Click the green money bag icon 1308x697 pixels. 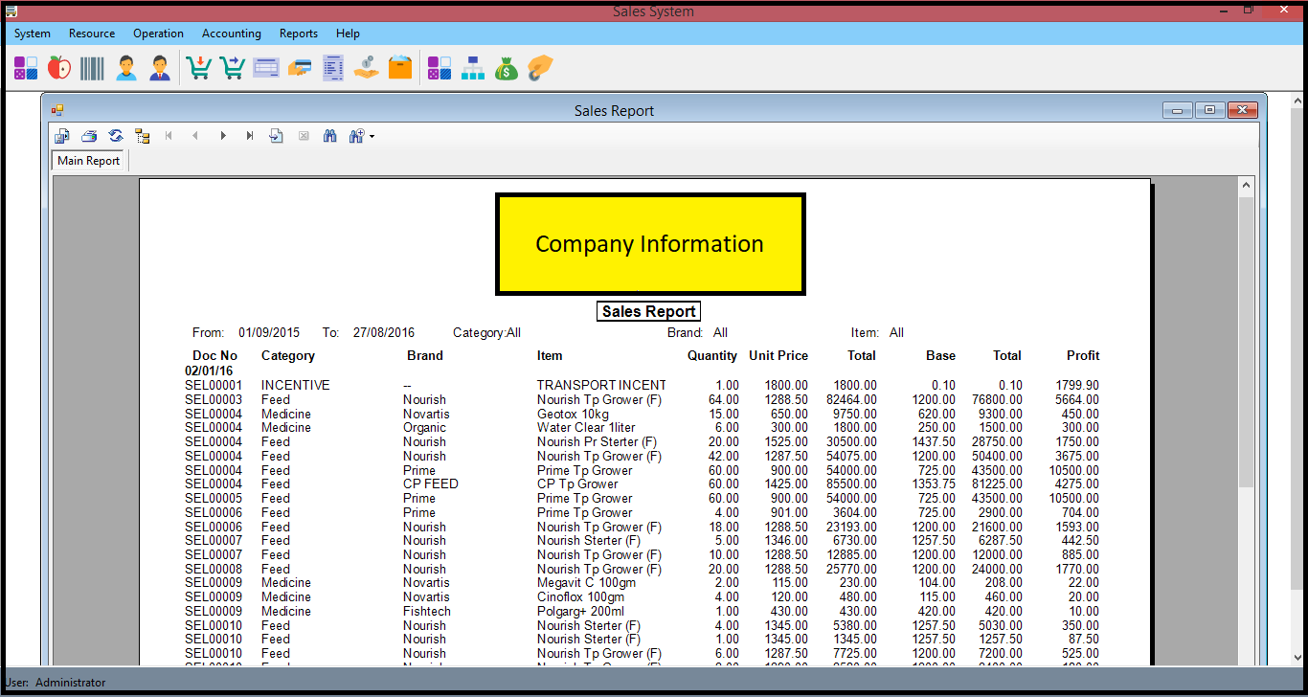click(x=506, y=68)
